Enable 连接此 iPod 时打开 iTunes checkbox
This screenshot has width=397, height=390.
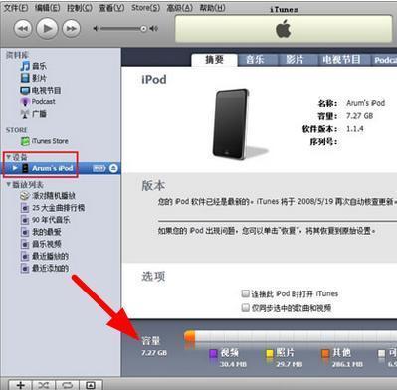pos(246,293)
